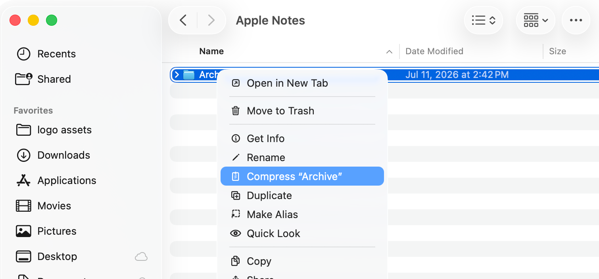Open Pictures in the sidebar
Viewport: 599px width, 279px height.
point(57,231)
